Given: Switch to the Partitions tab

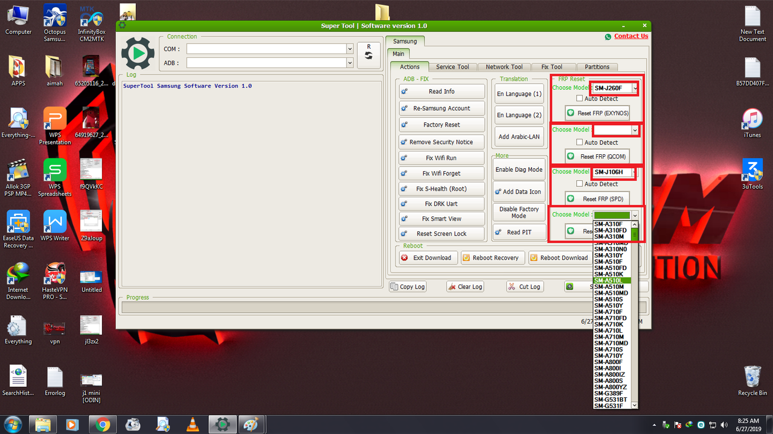Looking at the screenshot, I should pos(597,67).
